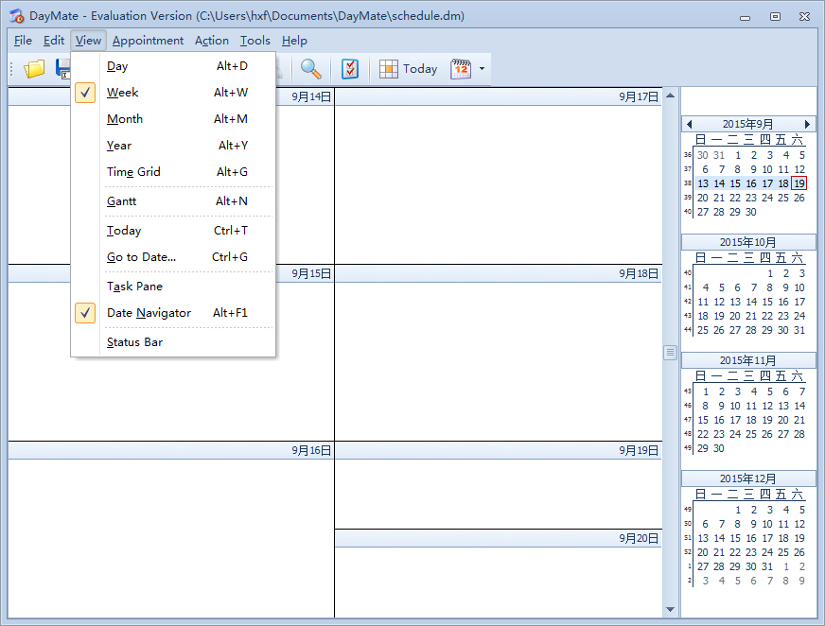Go to previous month in date navigator
This screenshot has height=626, width=825.
(x=689, y=124)
